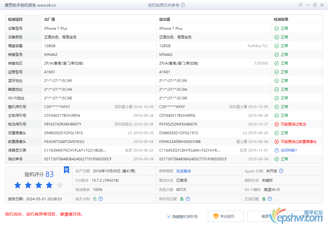Select the 正常 status icon for 销售型号
This screenshot has width=328, height=227.
tap(277, 55)
